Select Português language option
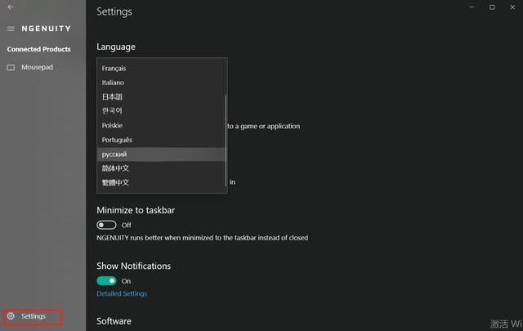The width and height of the screenshot is (523, 331). click(162, 140)
